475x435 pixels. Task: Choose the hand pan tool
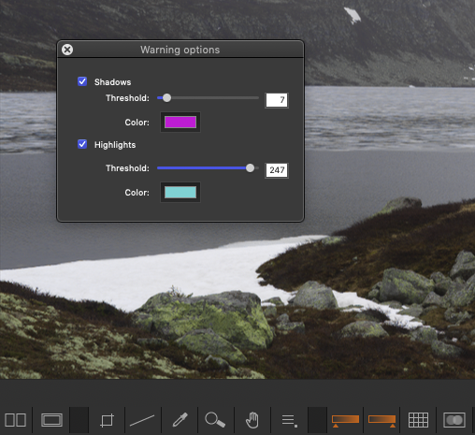click(x=252, y=420)
